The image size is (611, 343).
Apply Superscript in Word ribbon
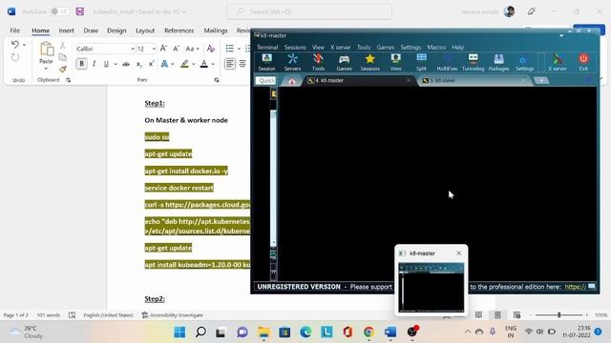coord(151,64)
